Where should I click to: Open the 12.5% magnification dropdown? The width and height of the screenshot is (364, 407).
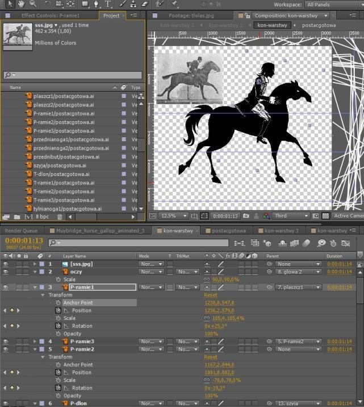[x=173, y=216]
